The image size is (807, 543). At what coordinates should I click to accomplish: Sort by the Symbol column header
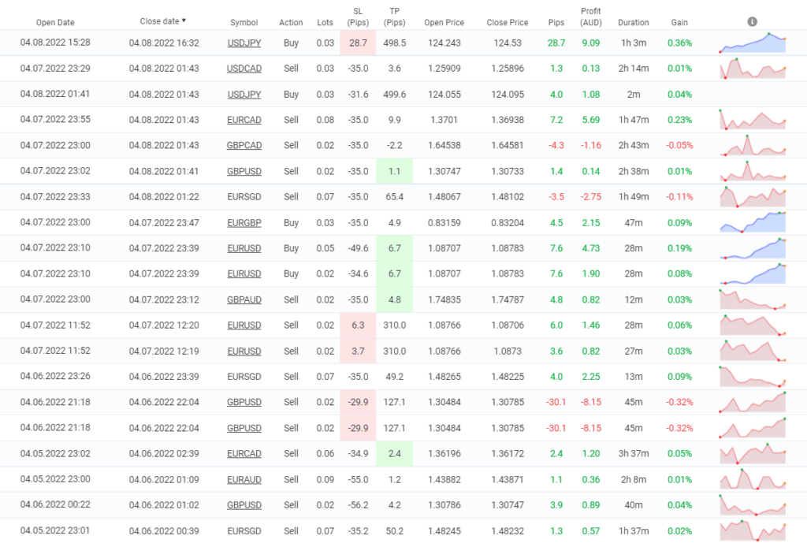tap(244, 22)
